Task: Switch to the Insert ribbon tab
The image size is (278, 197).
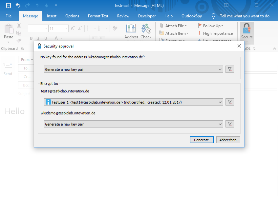Action: pos(52,16)
